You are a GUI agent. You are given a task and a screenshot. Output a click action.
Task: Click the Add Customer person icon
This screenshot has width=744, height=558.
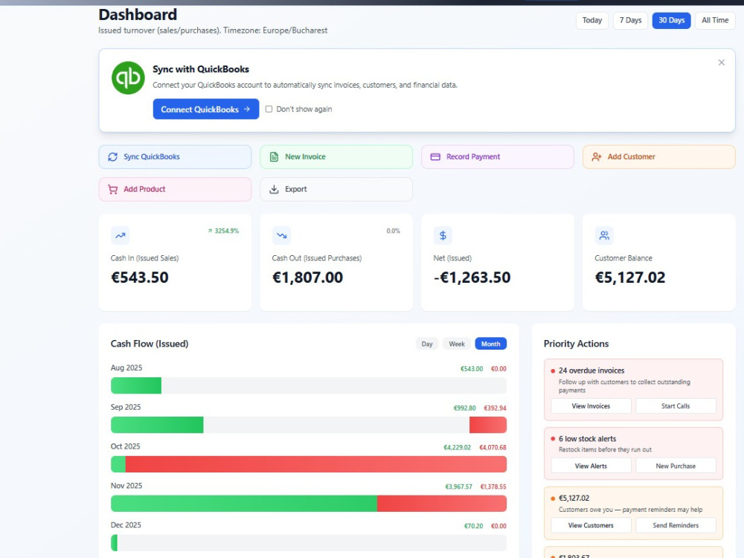(597, 157)
